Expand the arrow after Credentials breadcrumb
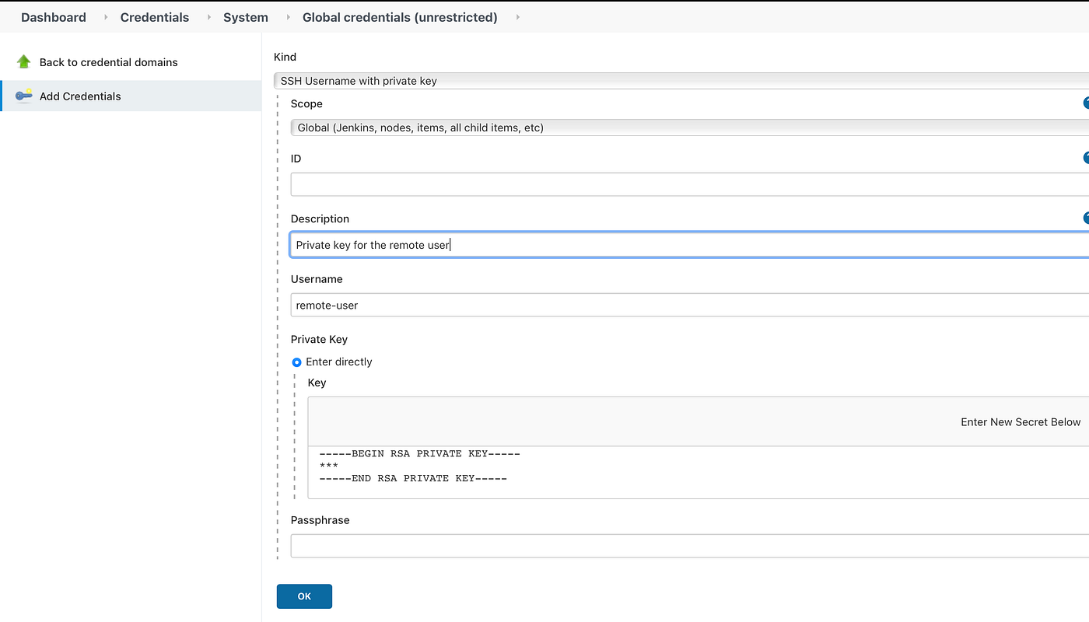The width and height of the screenshot is (1089, 622). point(208,17)
